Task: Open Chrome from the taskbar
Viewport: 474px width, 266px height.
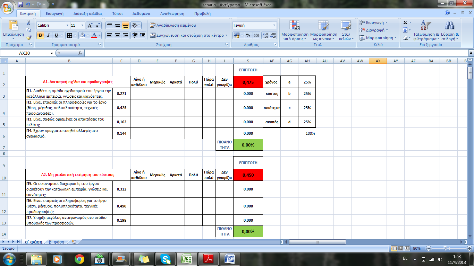Action: (x=79, y=259)
